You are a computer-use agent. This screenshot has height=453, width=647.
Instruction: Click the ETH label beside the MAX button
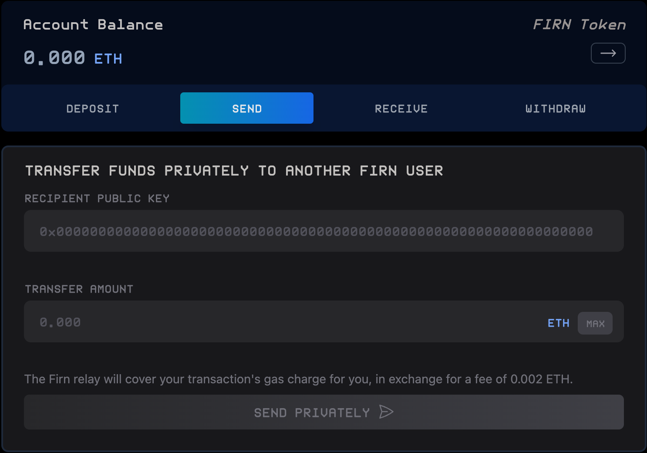[x=558, y=323]
